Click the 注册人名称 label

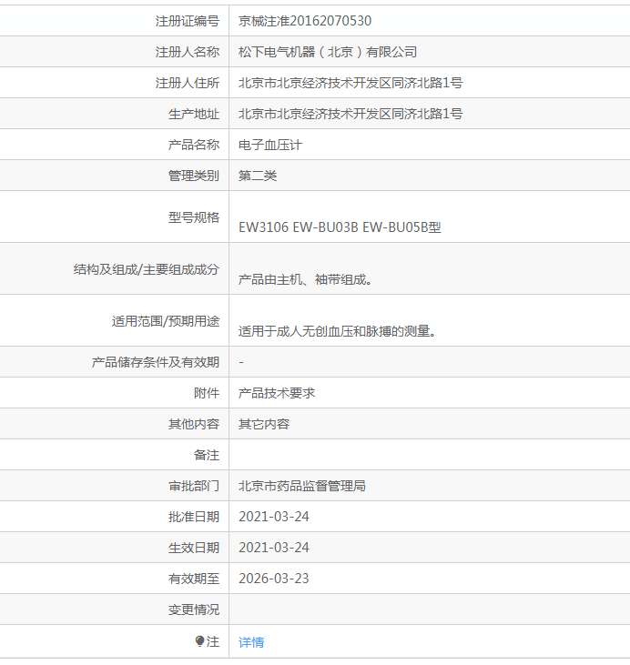click(188, 52)
